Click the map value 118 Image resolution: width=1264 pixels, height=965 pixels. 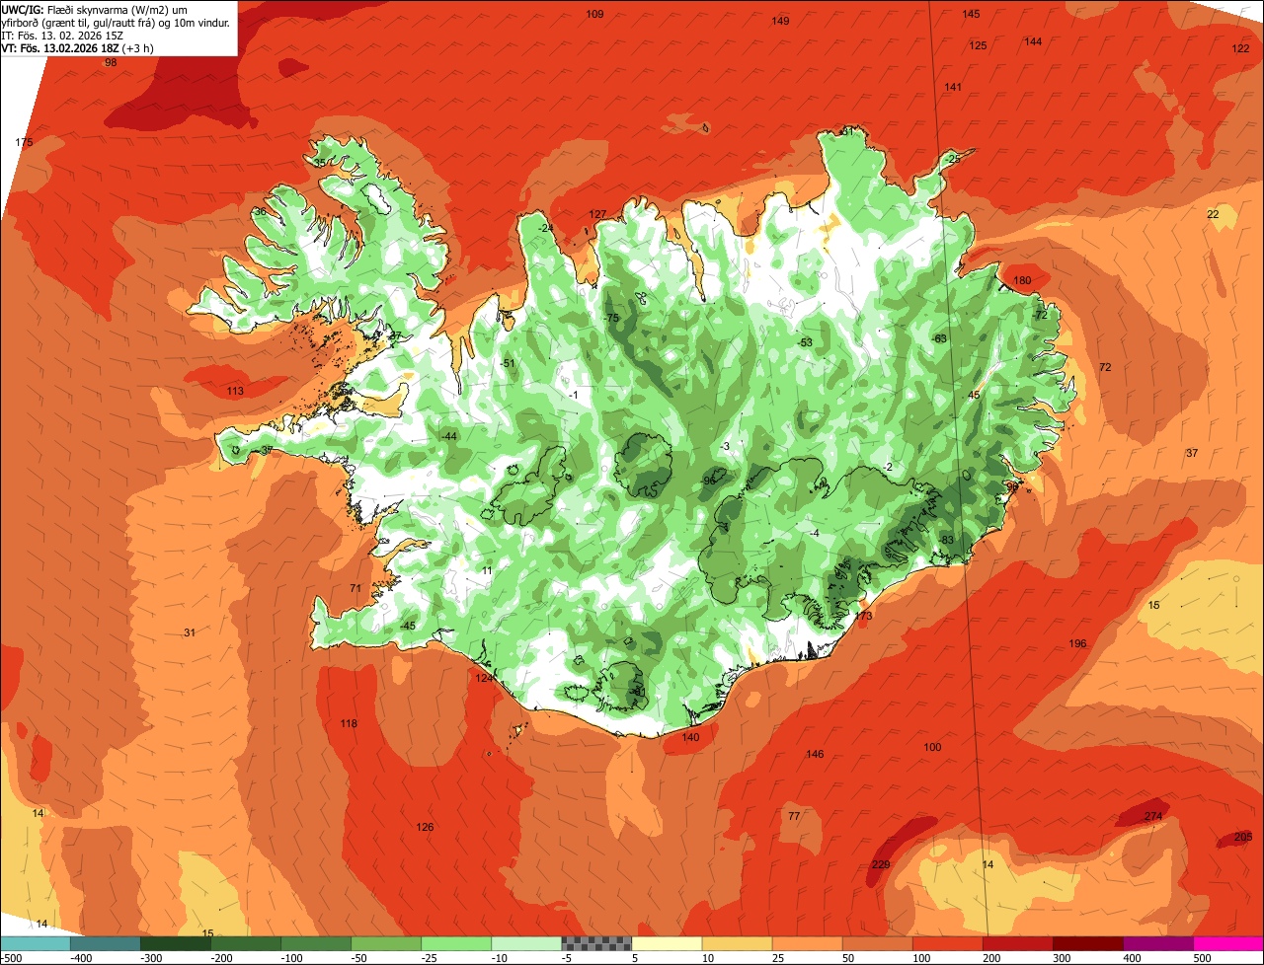[349, 723]
